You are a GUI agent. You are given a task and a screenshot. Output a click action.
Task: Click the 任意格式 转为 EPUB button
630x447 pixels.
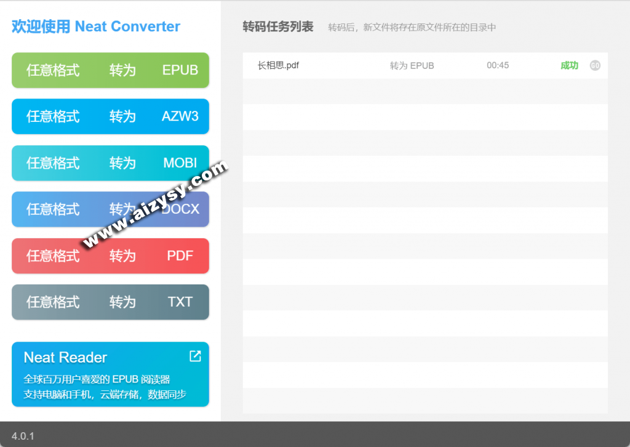pos(111,70)
